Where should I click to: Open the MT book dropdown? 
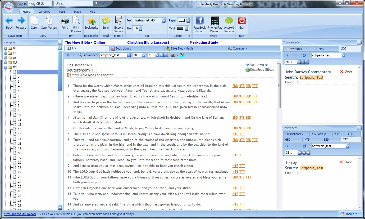144,55
